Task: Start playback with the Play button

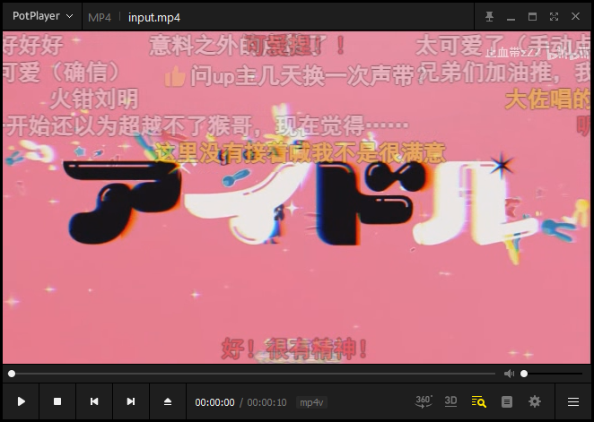Action: click(x=22, y=401)
